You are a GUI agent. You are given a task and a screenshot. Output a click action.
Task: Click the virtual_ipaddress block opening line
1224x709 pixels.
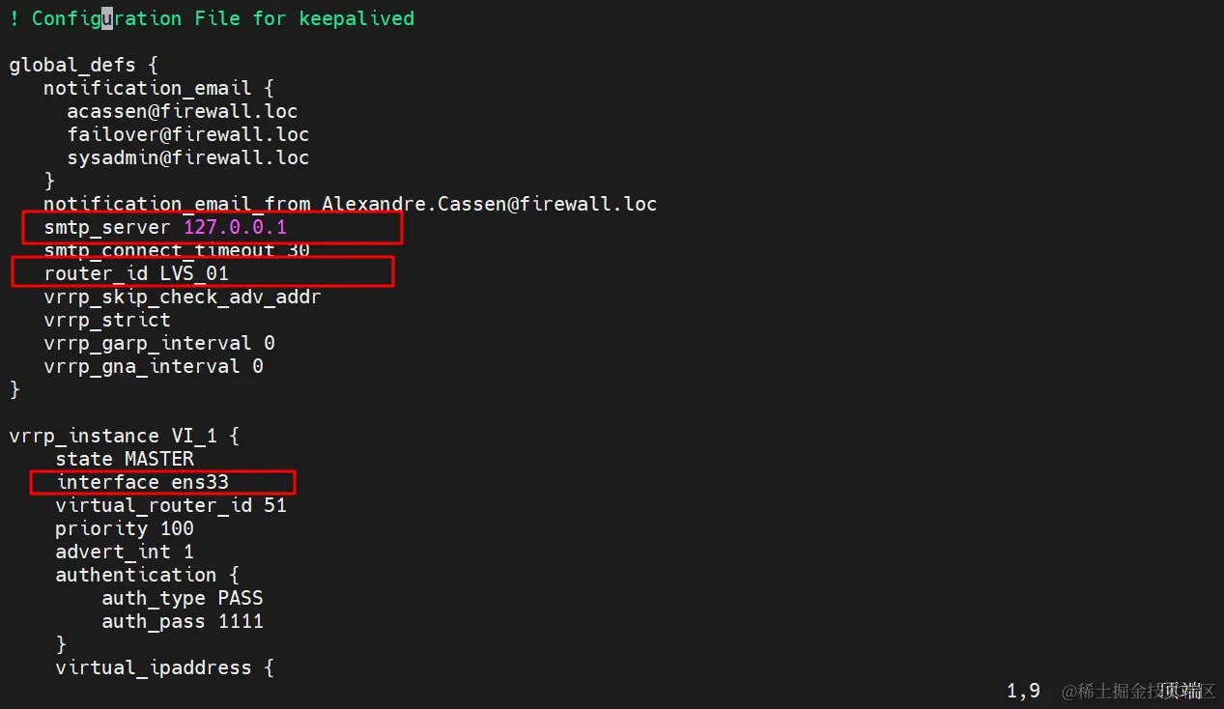[165, 667]
